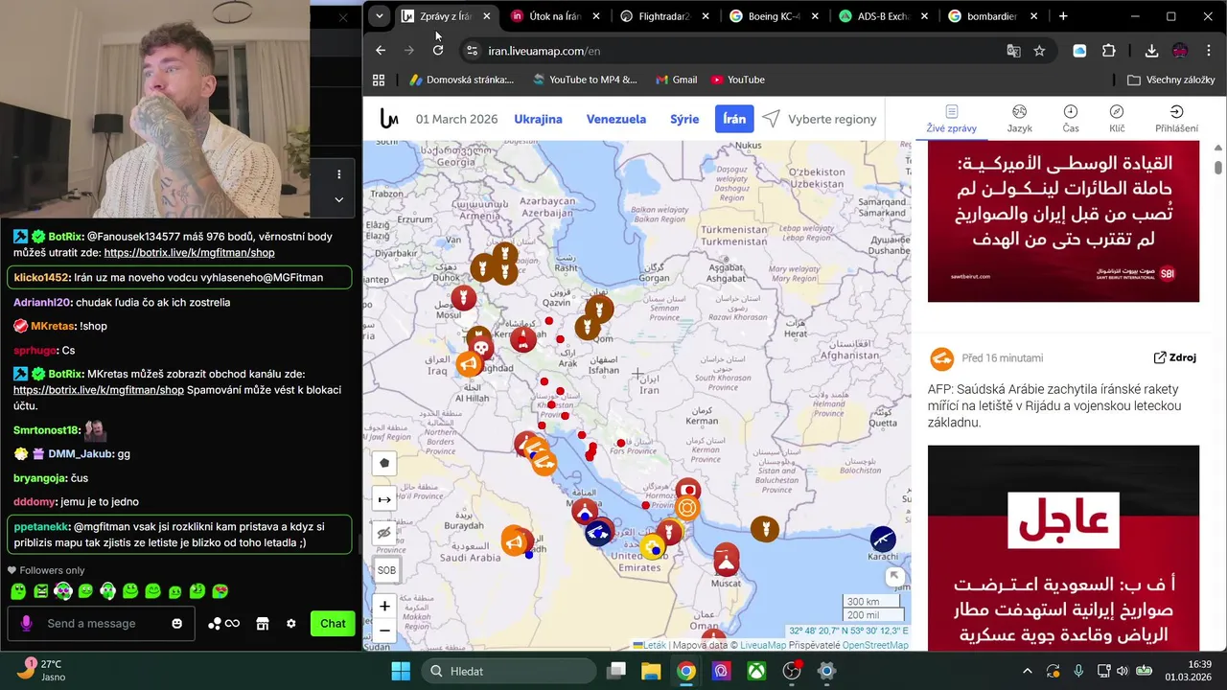Screen dimensions: 1227x690
Task: Open the Klíč map legend
Action: [x=1117, y=119]
